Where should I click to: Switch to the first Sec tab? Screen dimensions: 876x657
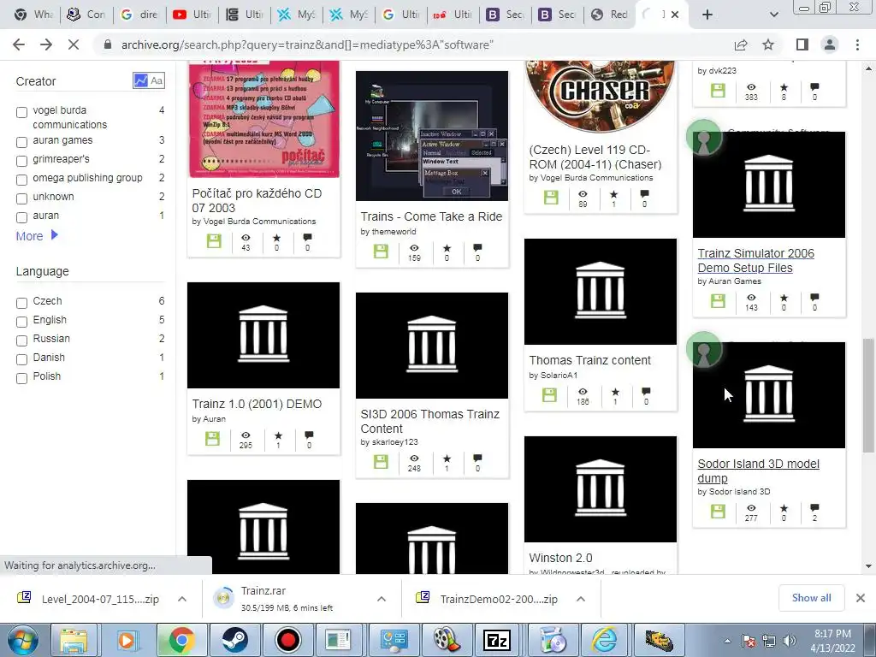[506, 15]
